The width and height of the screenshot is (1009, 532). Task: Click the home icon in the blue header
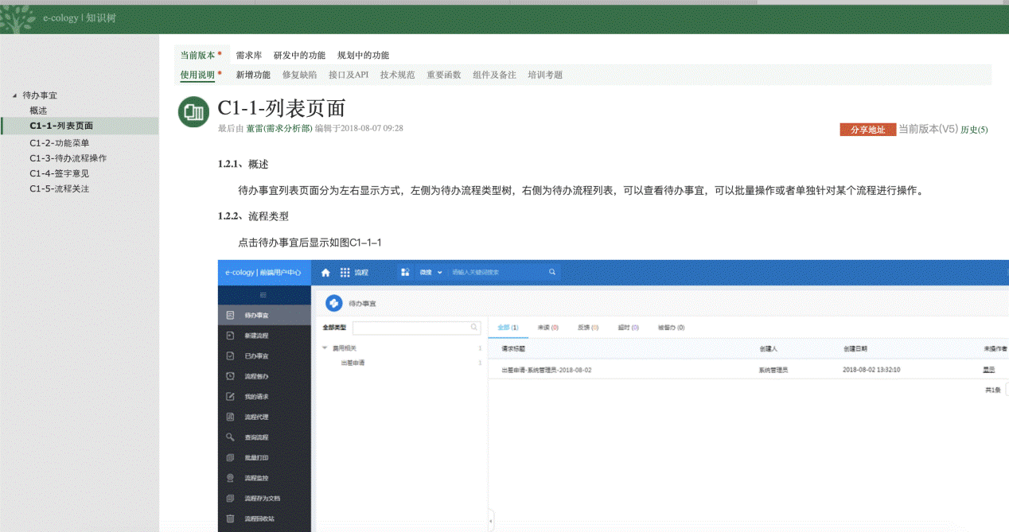tap(325, 272)
